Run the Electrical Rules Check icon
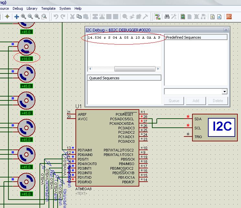The image size is (241, 208). (x=220, y=17)
